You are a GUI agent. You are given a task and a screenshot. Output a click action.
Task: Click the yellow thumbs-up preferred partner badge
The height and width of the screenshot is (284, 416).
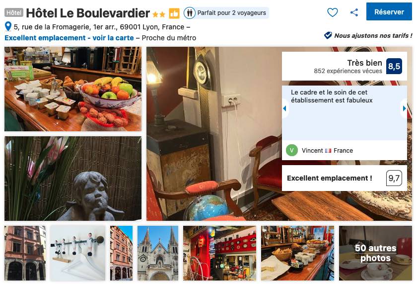pos(174,13)
